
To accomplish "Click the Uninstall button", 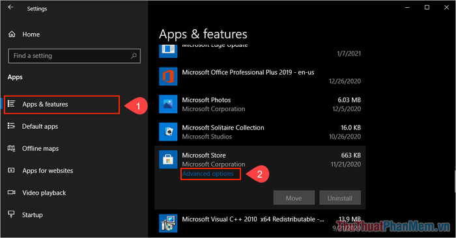I will point(340,198).
